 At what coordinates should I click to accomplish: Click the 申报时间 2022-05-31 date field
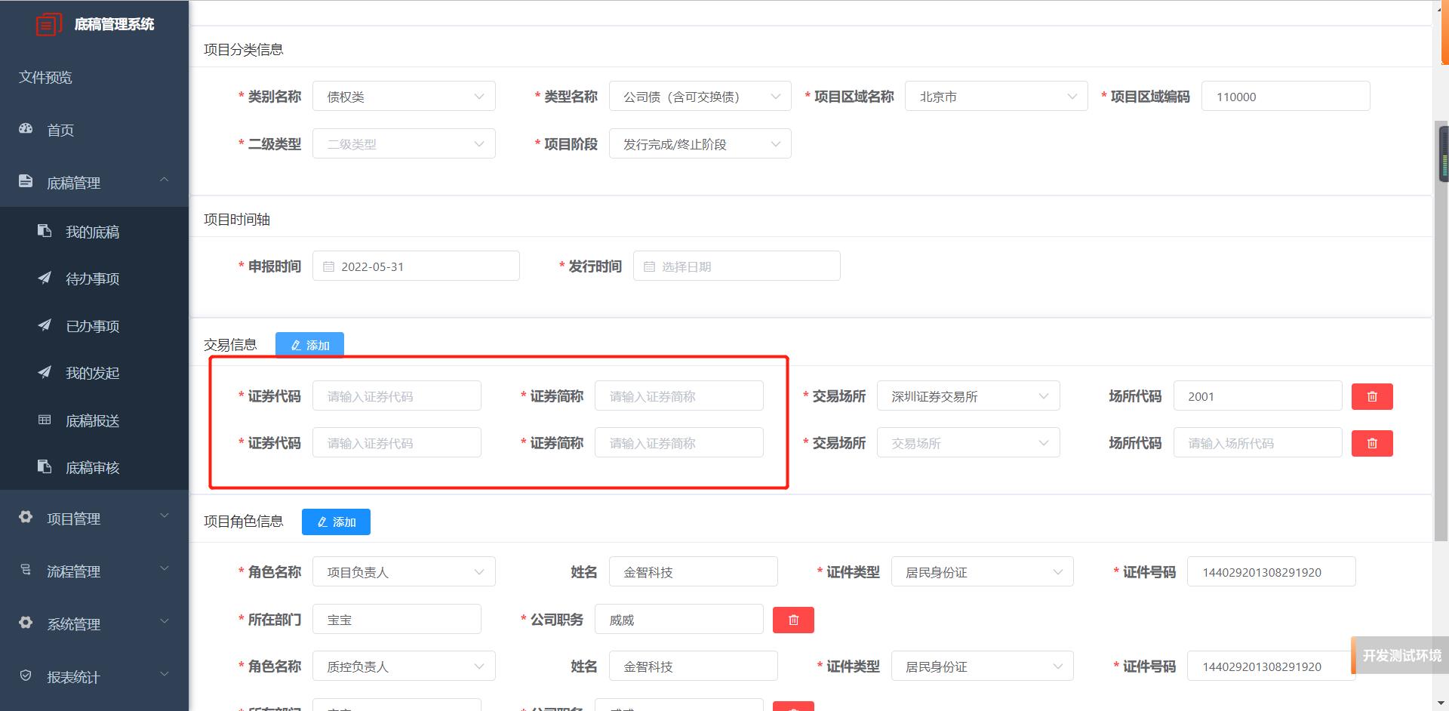(x=416, y=266)
